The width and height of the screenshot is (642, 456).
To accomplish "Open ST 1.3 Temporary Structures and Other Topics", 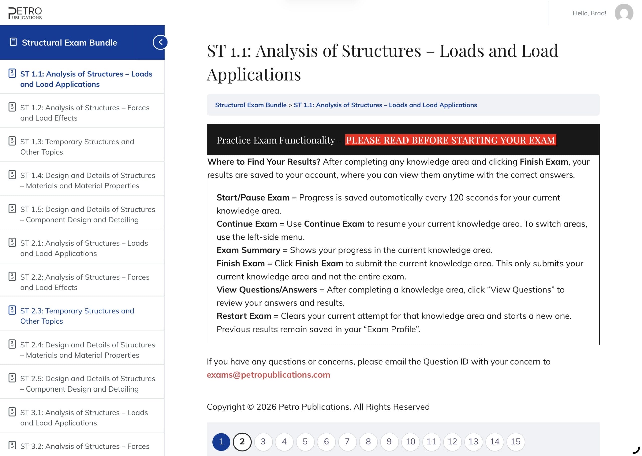I will coord(77,147).
